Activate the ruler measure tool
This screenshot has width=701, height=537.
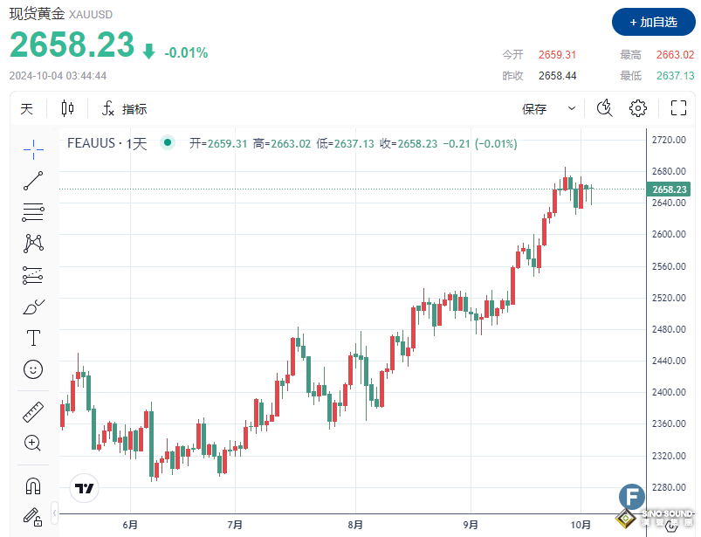click(x=33, y=411)
